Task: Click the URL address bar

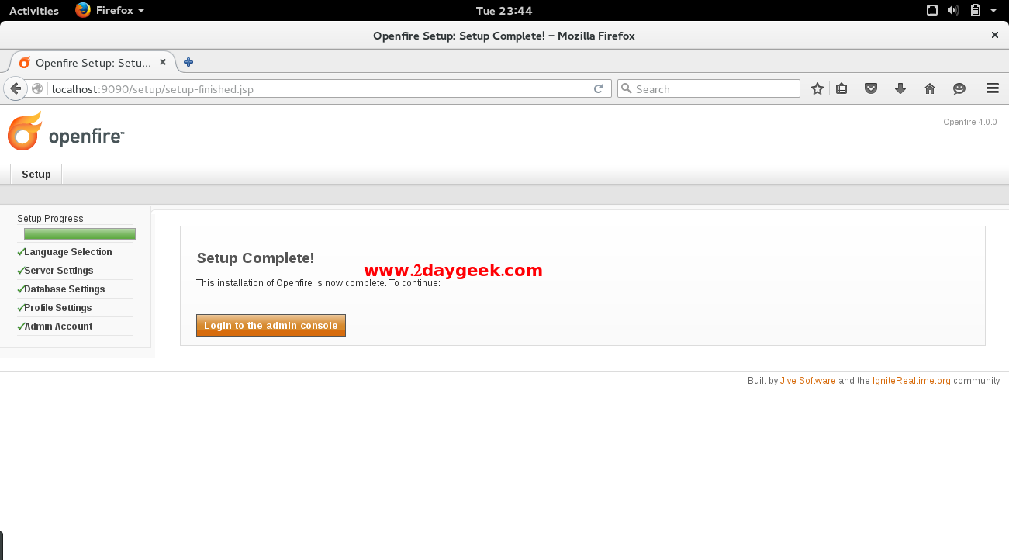Action: coord(318,89)
